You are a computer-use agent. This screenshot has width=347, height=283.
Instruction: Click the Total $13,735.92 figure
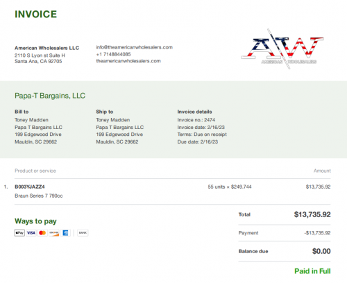point(312,214)
